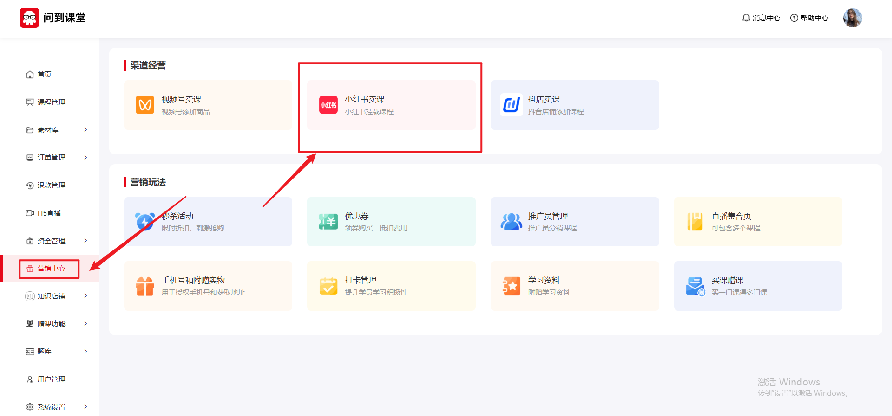Click the green coupon icon for 优惠券
Viewport: 892px width, 416px height.
click(x=328, y=222)
